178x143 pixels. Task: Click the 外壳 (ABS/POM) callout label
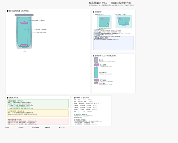(41, 33)
